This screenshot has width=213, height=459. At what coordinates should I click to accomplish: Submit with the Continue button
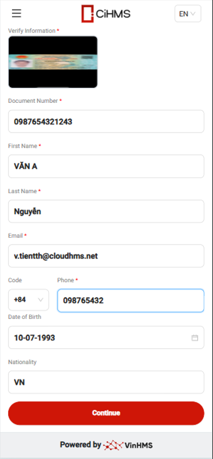tap(106, 413)
